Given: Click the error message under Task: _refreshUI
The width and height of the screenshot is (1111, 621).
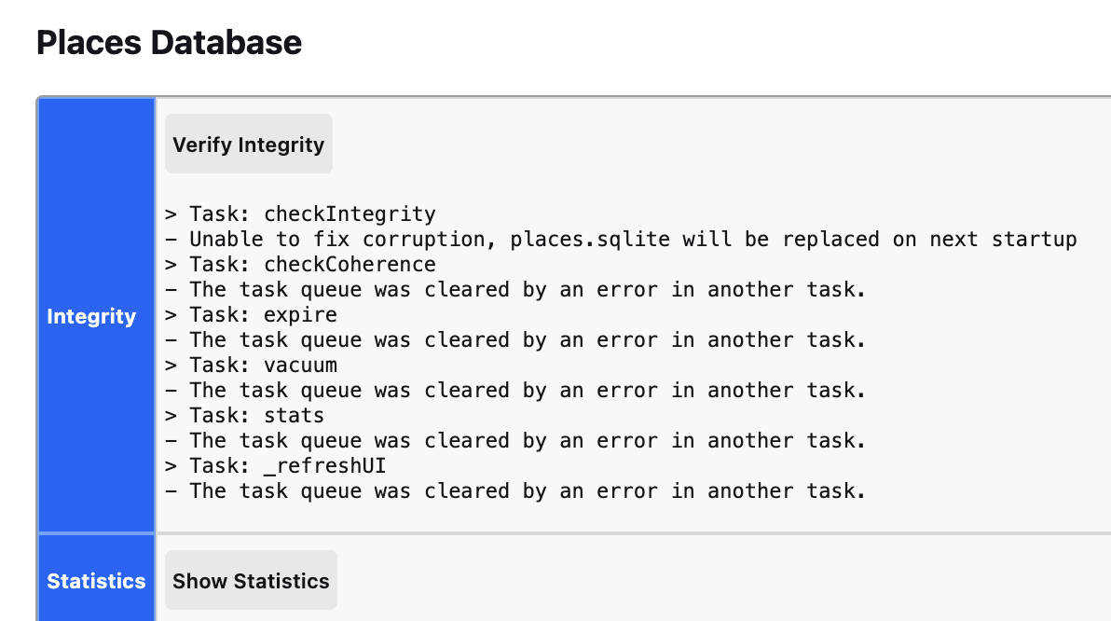Looking at the screenshot, I should pyautogui.click(x=515, y=491).
